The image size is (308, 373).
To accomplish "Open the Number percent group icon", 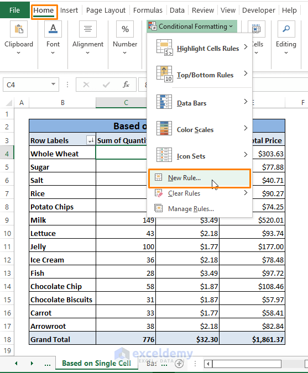I will (125, 29).
